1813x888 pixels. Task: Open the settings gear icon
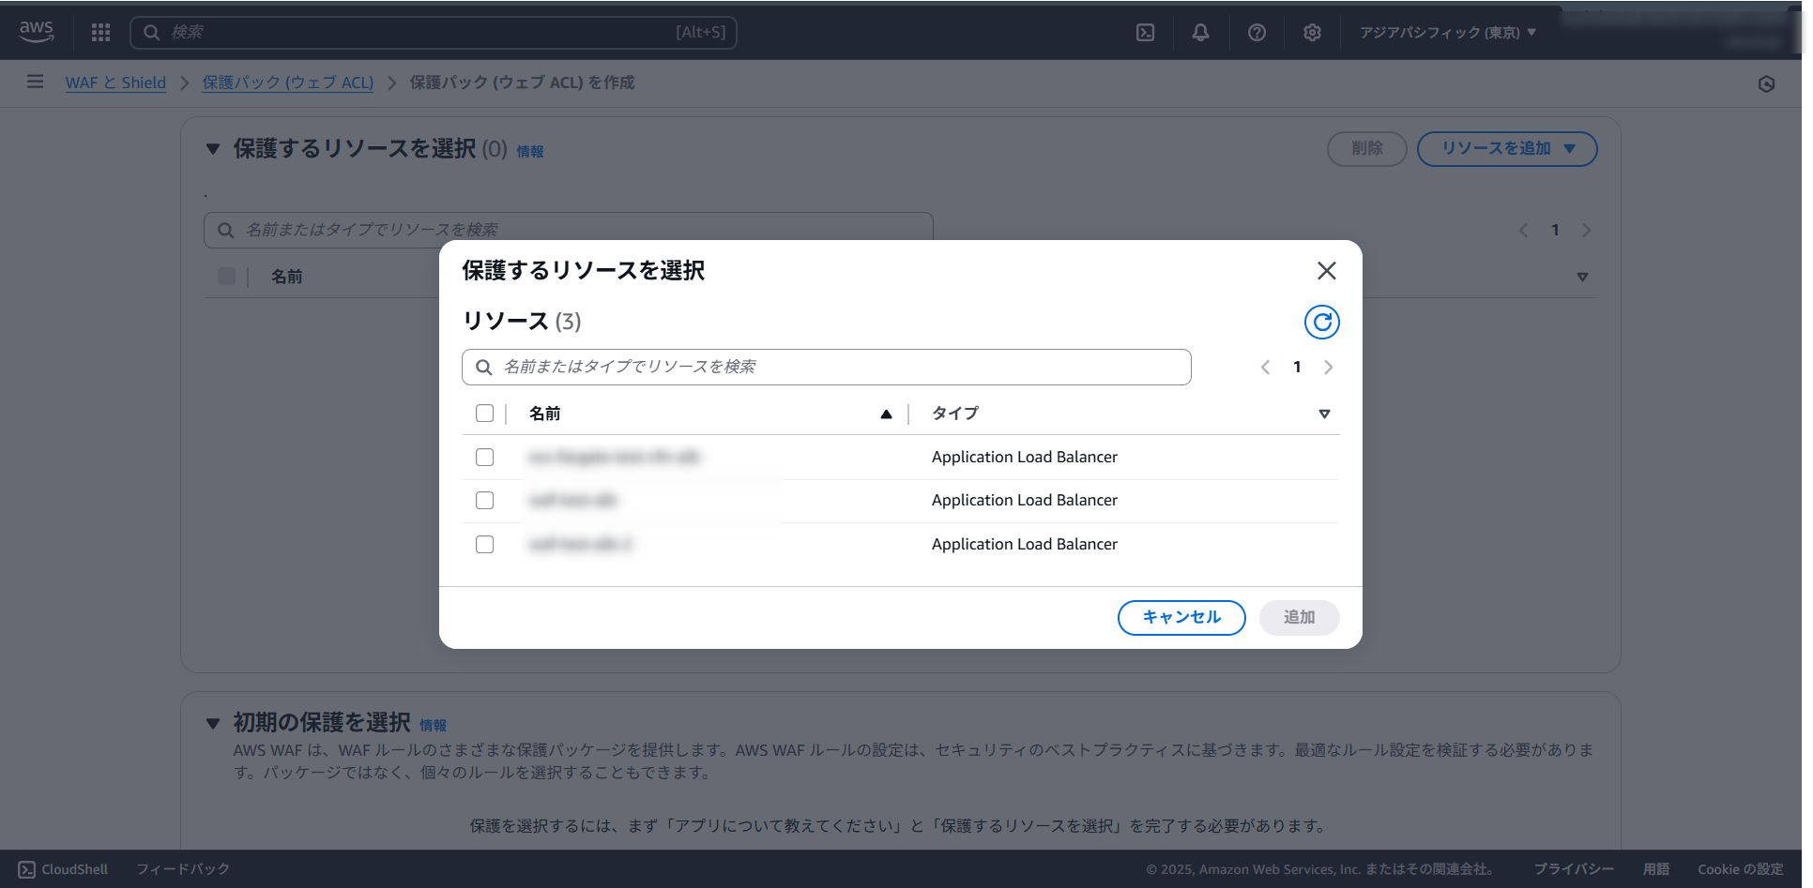click(x=1312, y=33)
